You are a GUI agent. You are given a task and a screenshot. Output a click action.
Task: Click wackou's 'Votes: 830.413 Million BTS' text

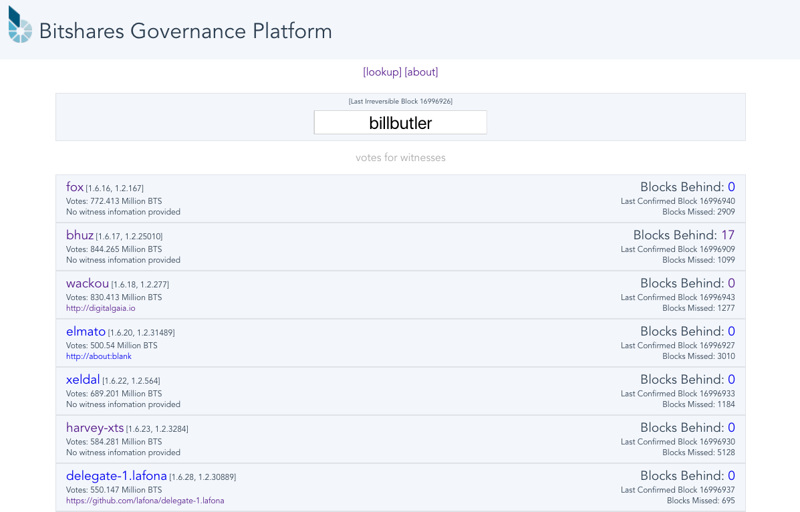click(114, 297)
